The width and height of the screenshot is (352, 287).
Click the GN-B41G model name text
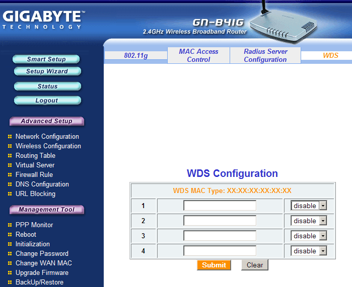coord(218,23)
